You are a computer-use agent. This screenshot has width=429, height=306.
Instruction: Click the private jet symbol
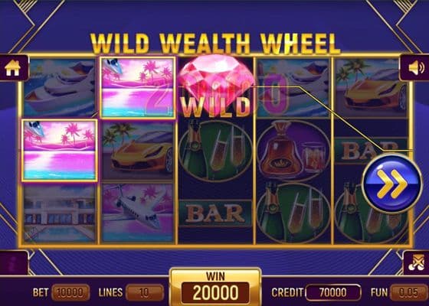pyautogui.click(x=138, y=213)
